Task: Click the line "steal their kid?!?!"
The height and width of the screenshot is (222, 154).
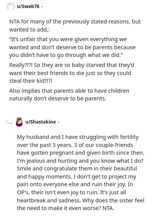Action: point(31,81)
